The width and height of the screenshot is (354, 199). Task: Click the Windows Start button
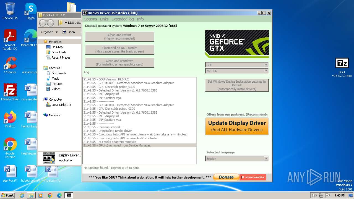click(x=8, y=195)
